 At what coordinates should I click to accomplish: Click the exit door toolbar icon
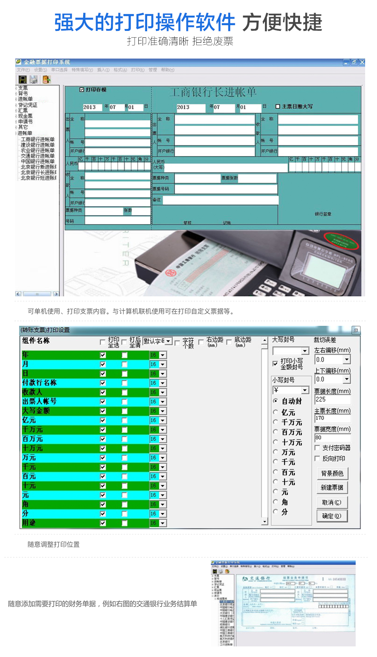(x=47, y=79)
